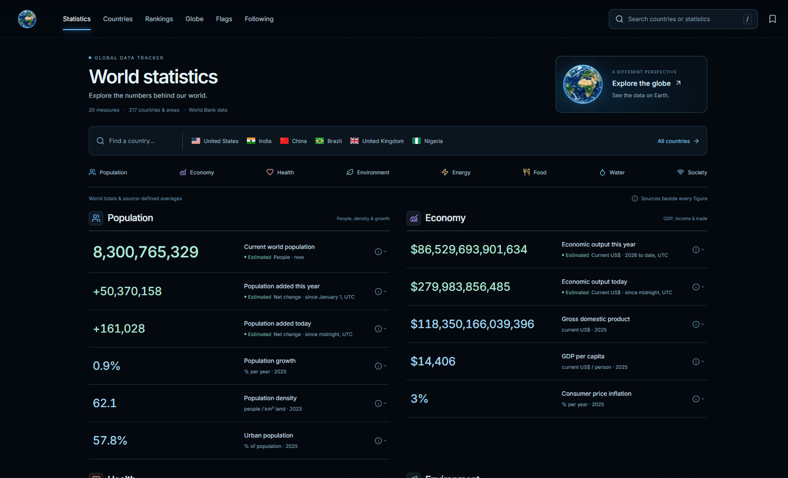788x478 pixels.
Task: Expand info for Urban population
Action: (x=380, y=441)
